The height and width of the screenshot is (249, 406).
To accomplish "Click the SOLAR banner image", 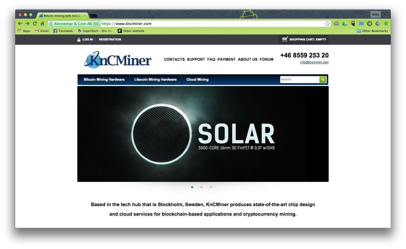I will pos(203,134).
